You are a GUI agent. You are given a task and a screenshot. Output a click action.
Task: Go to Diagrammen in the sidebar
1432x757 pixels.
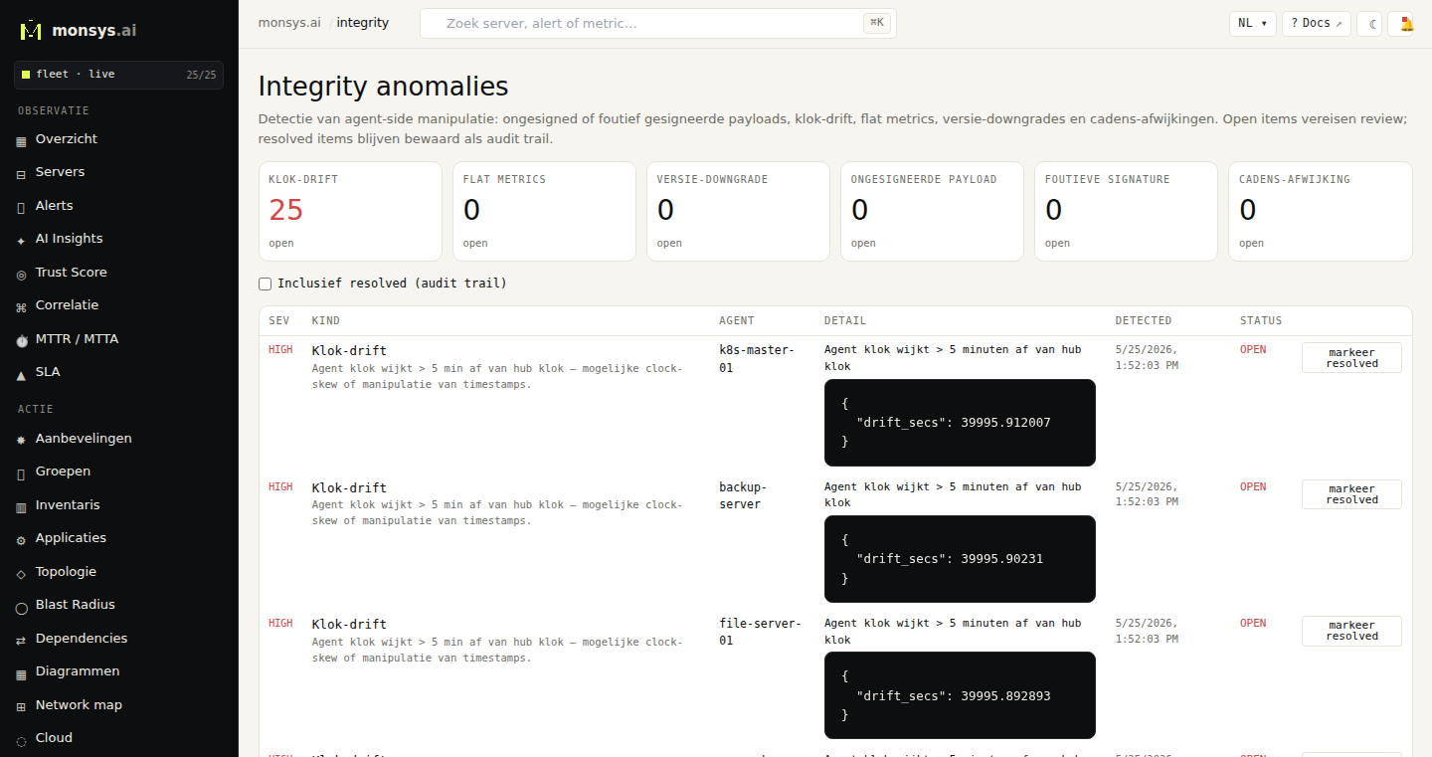tap(78, 671)
